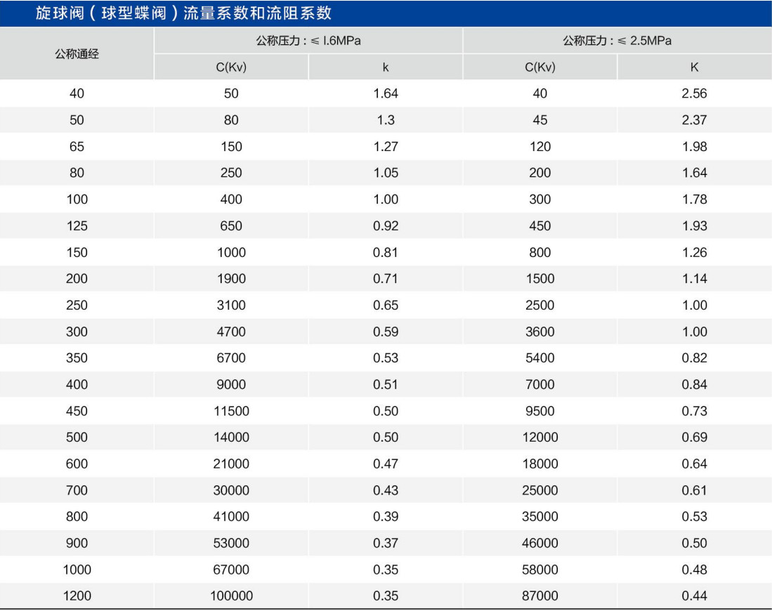Screen dimensions: 772x611
Task: Select the 1.93 cell in the K column
Action: (694, 226)
